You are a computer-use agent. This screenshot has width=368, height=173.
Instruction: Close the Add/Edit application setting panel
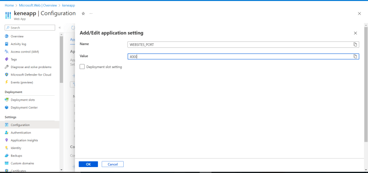pos(355,33)
